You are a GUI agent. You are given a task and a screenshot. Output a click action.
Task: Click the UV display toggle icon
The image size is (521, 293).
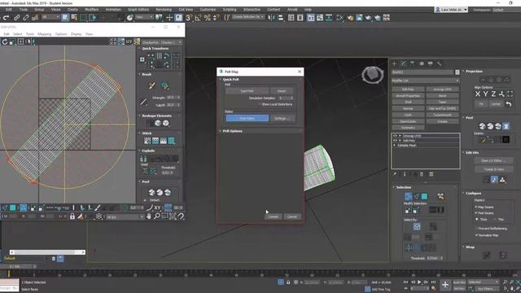(129, 42)
